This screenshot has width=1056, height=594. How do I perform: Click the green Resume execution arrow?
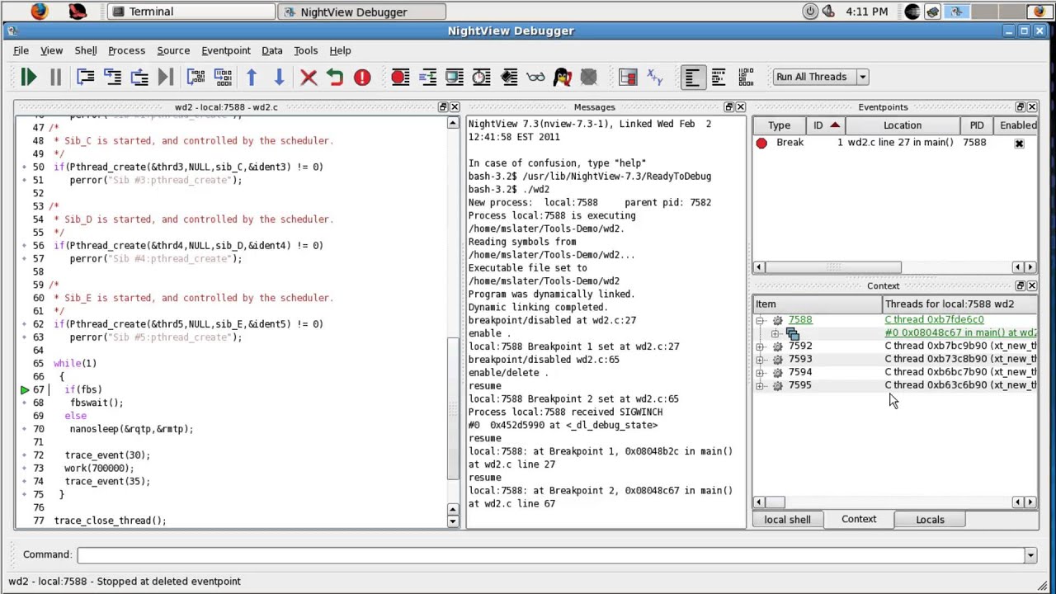click(x=28, y=78)
